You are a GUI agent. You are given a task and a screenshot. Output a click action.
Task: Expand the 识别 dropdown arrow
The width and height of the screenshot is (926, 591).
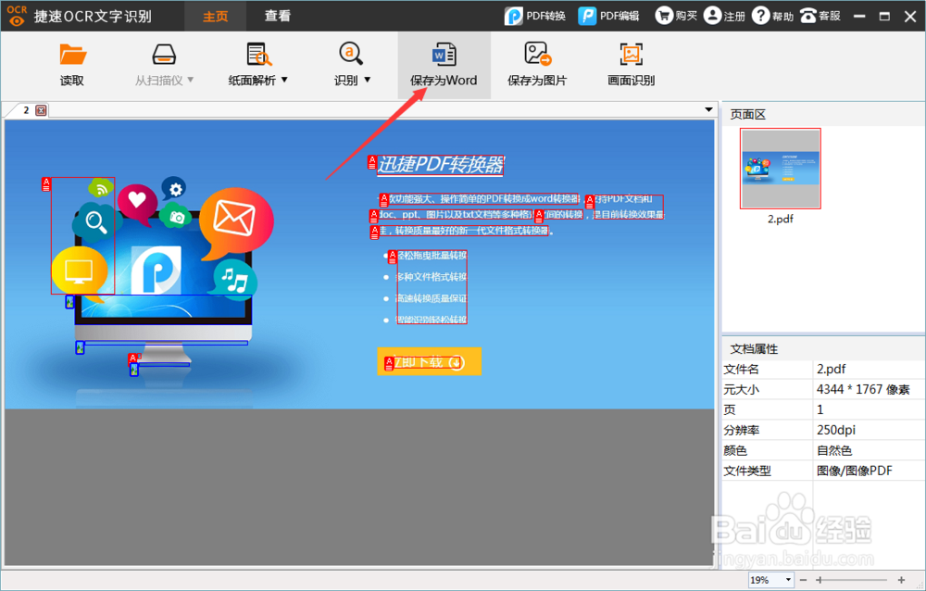pos(368,79)
